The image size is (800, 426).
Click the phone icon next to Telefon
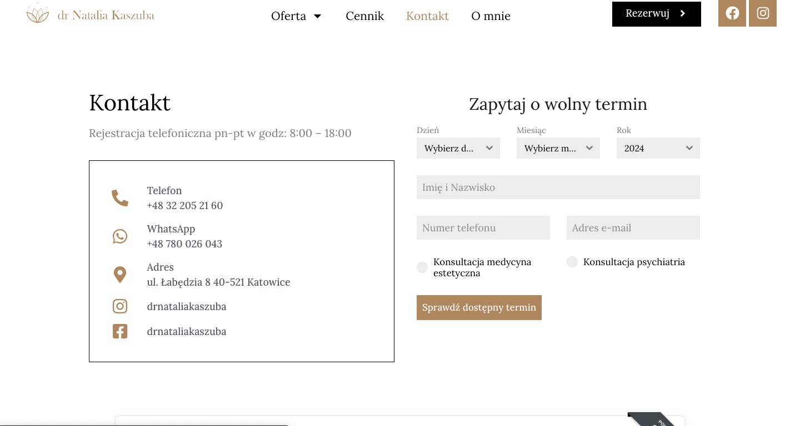pos(120,197)
